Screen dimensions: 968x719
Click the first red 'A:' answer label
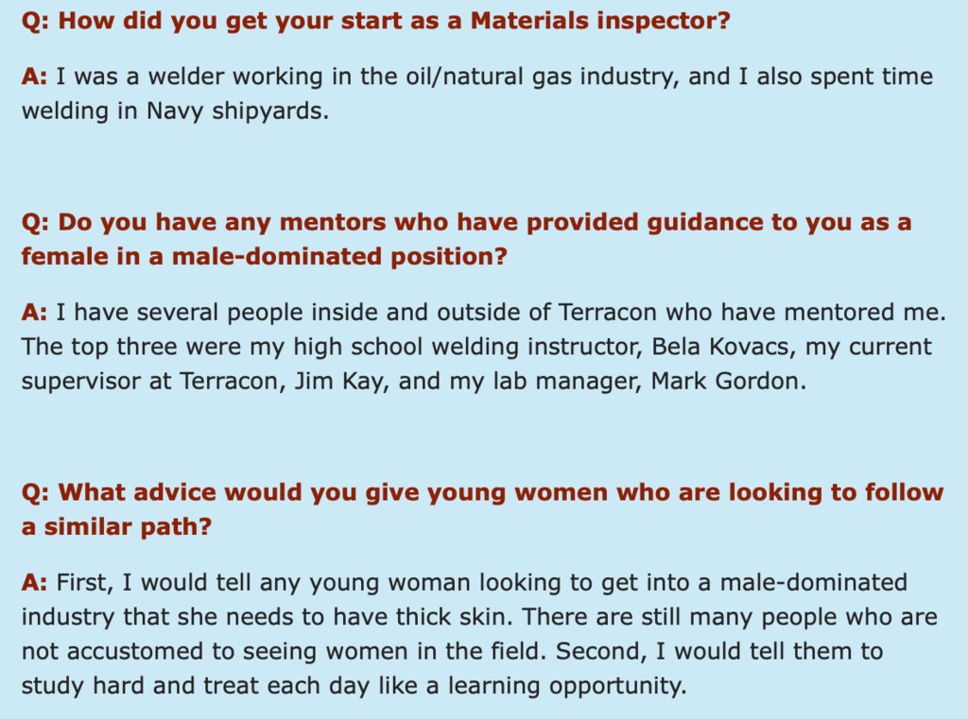click(35, 77)
